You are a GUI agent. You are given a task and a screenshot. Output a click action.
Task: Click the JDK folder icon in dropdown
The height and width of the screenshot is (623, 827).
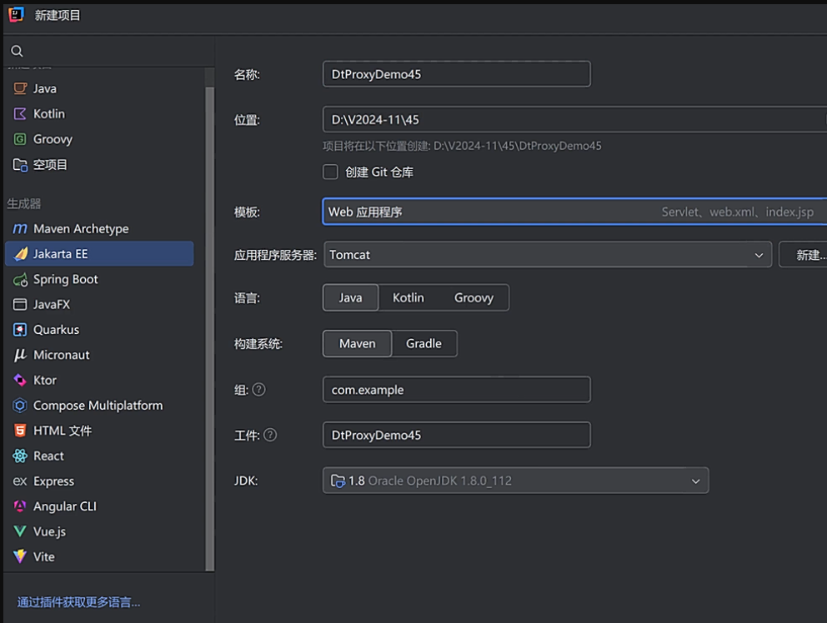[x=338, y=481]
